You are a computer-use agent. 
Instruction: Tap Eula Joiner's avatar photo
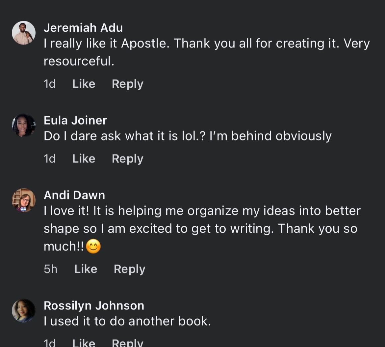pyautogui.click(x=24, y=126)
